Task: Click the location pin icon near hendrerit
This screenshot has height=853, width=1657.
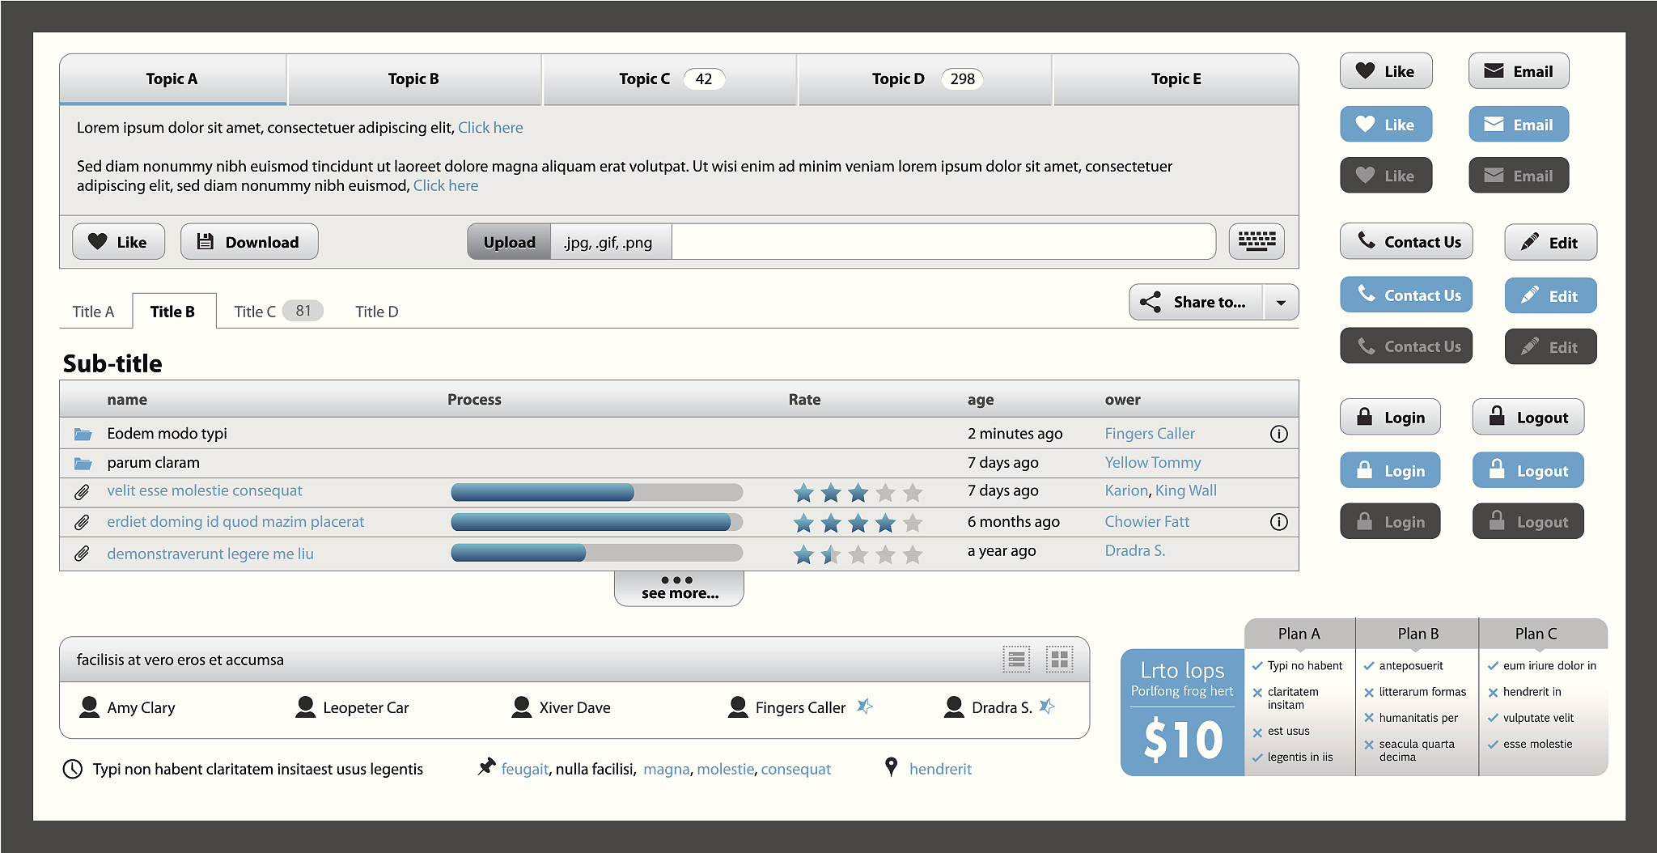Action: [891, 766]
